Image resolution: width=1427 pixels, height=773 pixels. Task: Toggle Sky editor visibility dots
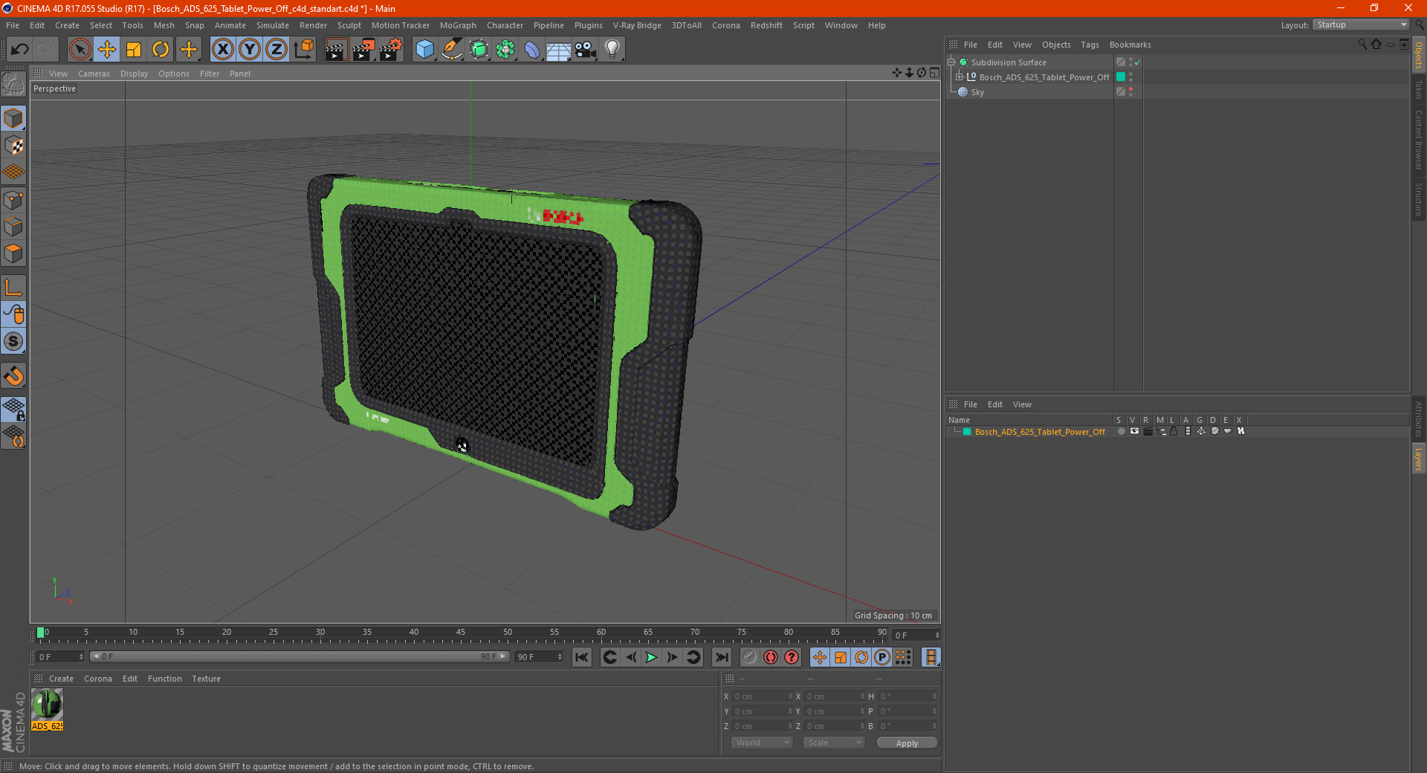pos(1130,92)
